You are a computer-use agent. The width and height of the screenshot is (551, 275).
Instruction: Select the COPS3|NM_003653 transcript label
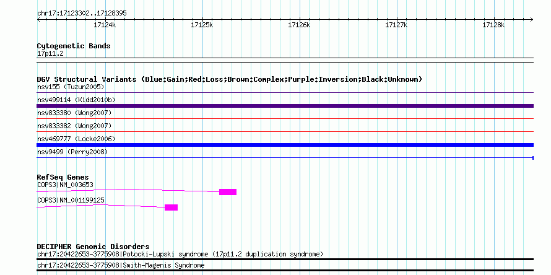[66, 185]
